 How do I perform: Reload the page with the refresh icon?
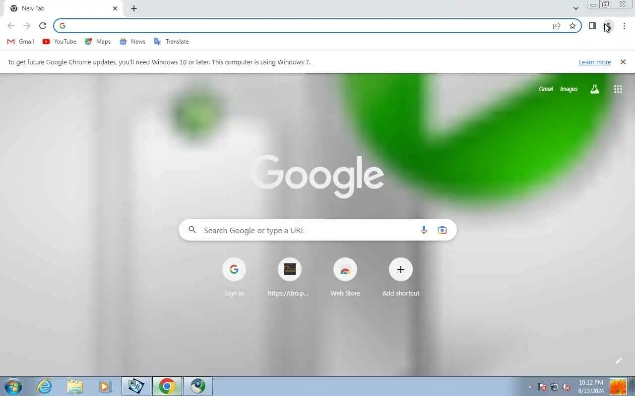43,26
